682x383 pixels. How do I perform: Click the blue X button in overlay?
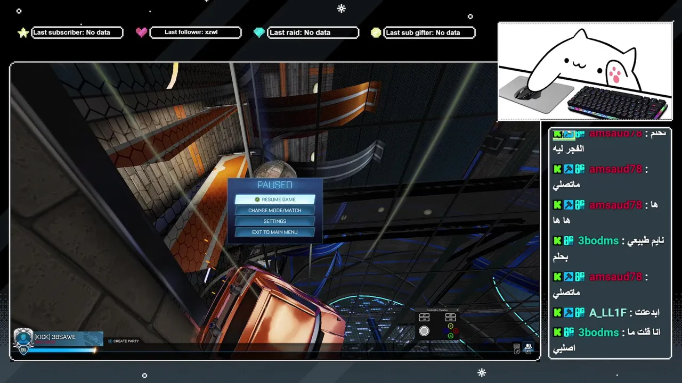click(x=446, y=331)
